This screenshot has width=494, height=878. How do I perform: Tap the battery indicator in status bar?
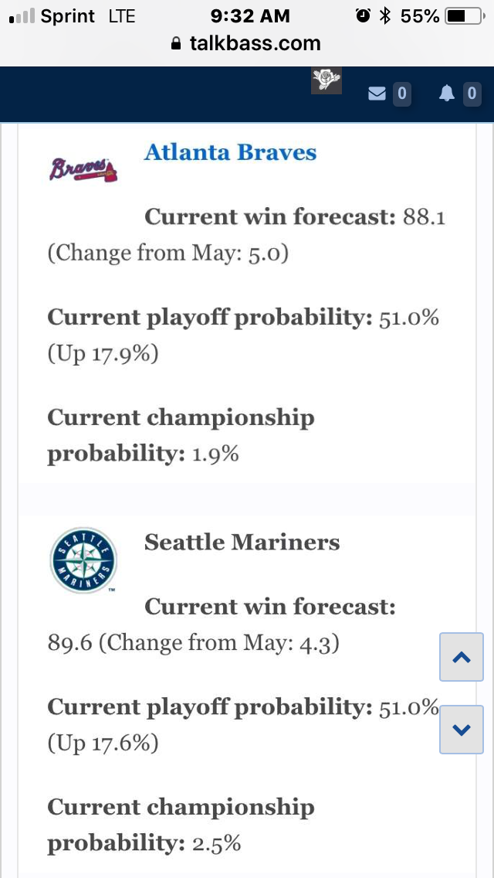coord(464,16)
